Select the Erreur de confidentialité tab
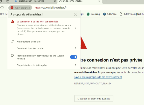144x105 pixels. coord(71,1)
